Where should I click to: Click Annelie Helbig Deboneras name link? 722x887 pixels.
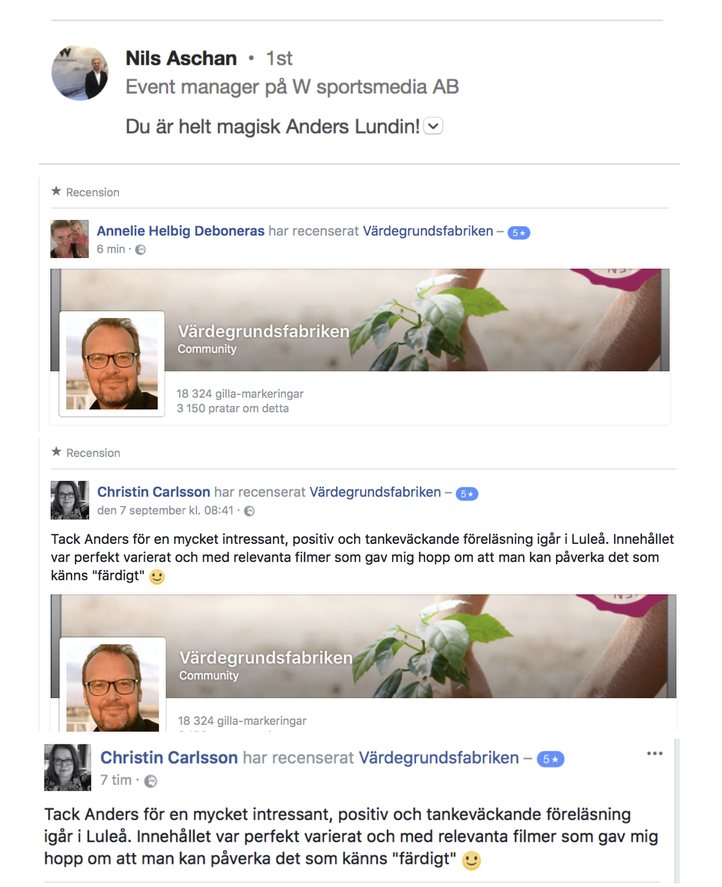[180, 231]
